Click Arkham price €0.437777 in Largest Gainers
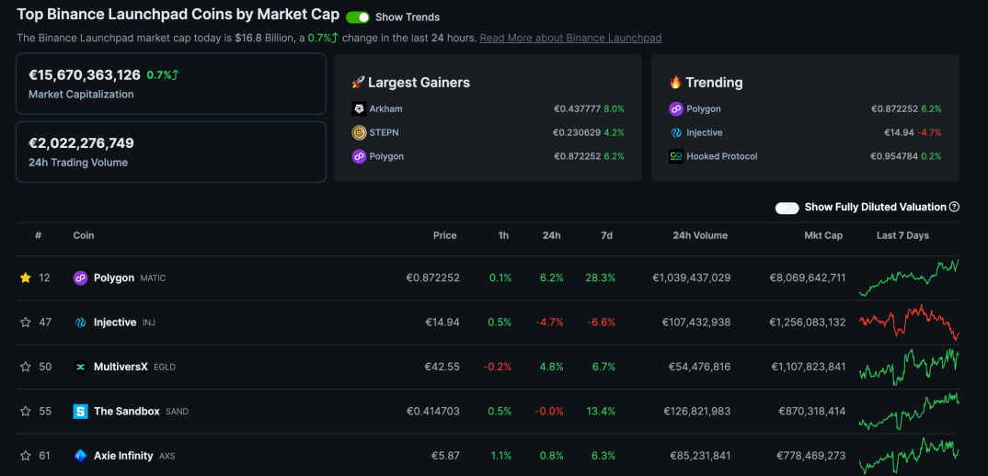Screen dimensions: 988x476 (x=577, y=109)
